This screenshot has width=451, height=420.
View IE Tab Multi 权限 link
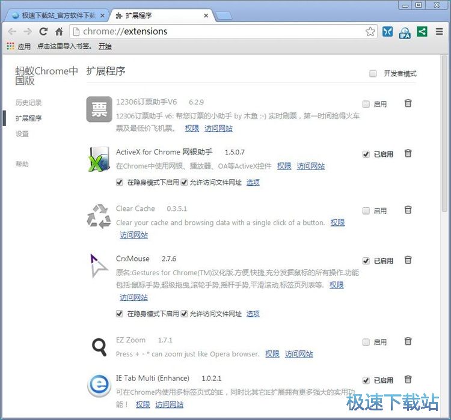pyautogui.click(x=143, y=405)
